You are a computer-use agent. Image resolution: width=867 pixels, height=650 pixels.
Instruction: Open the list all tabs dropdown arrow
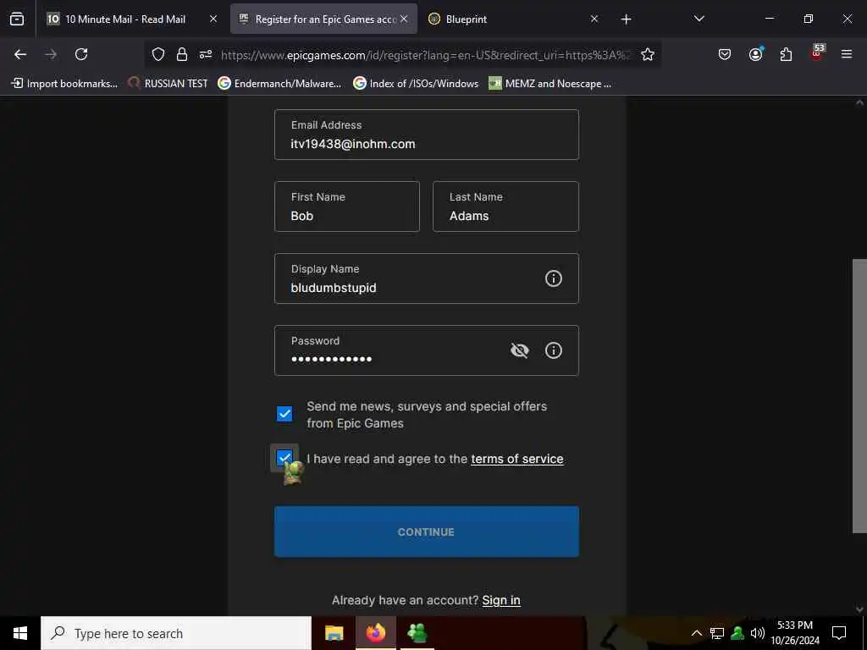(x=699, y=19)
